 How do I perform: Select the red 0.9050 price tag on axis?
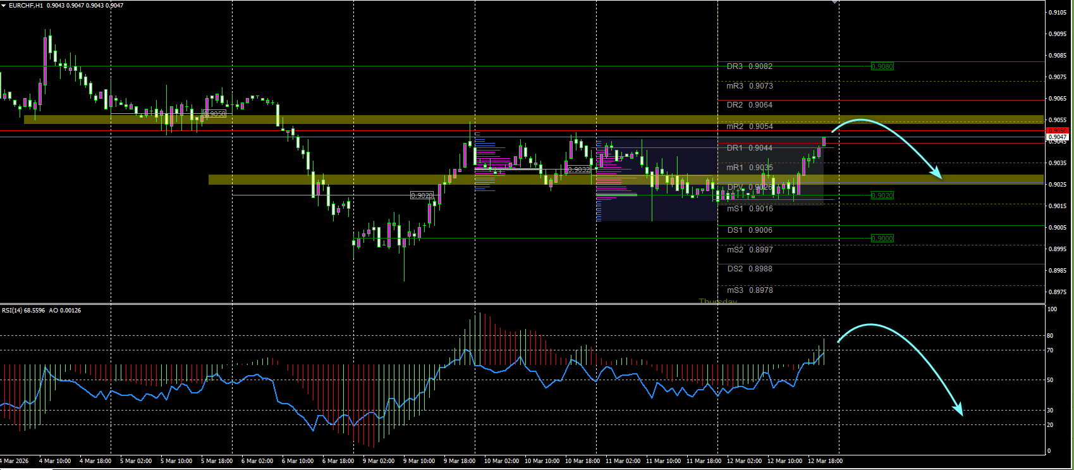1058,131
